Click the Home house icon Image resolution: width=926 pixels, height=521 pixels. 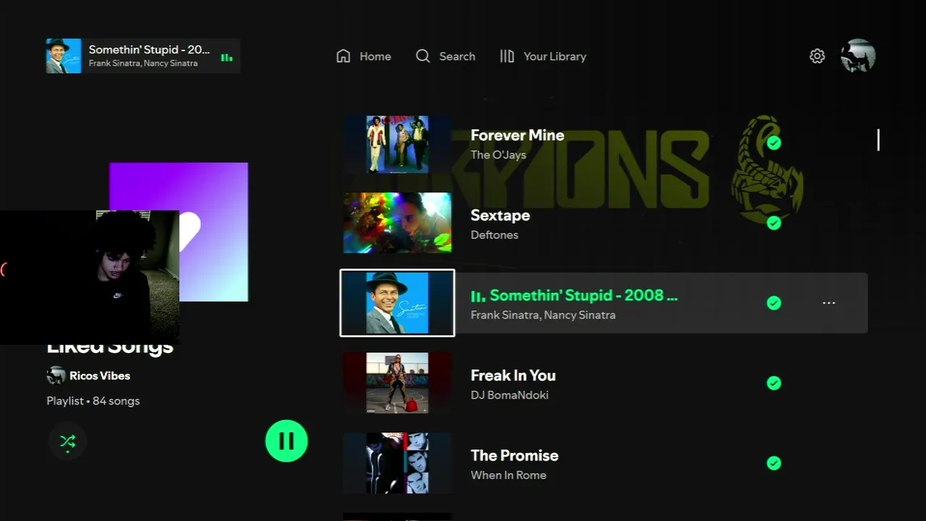pos(344,56)
